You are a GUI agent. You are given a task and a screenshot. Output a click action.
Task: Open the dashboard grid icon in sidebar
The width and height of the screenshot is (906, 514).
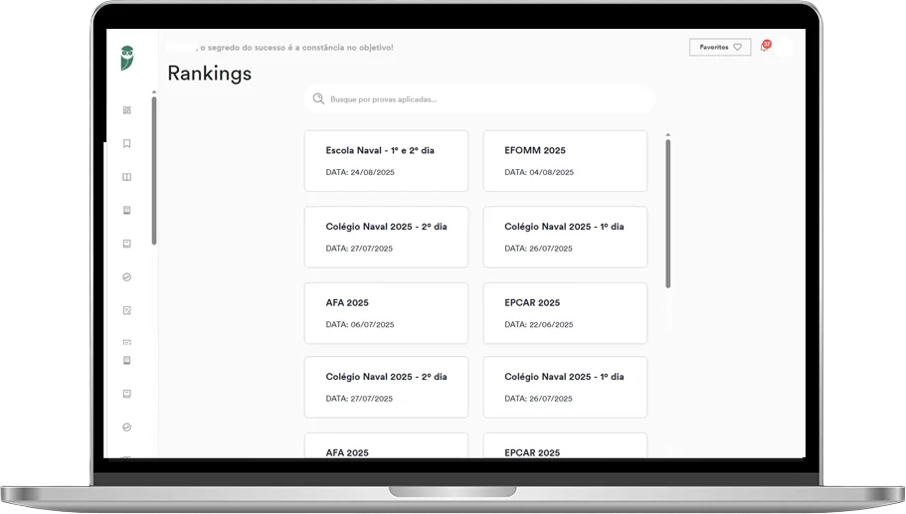(x=126, y=110)
